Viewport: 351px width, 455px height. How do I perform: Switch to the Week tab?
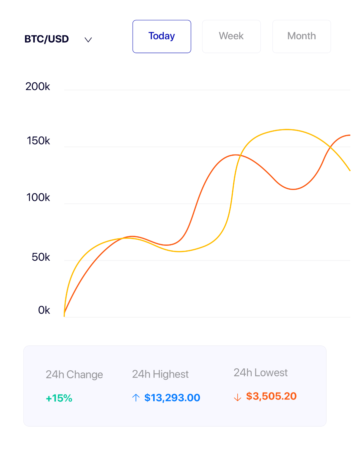[x=231, y=36]
